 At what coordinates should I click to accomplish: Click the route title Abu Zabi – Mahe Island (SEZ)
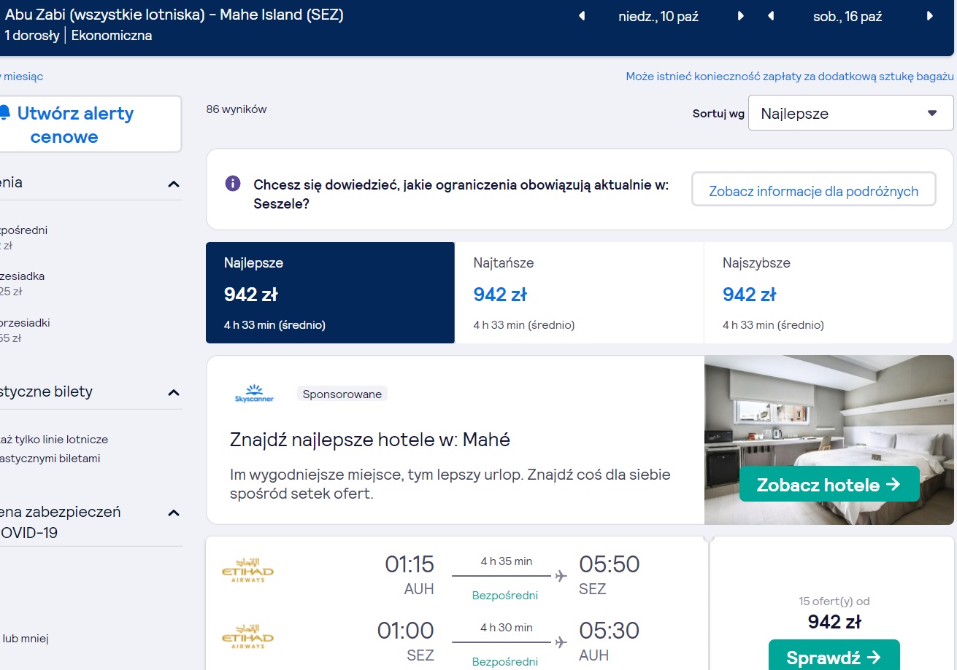174,15
